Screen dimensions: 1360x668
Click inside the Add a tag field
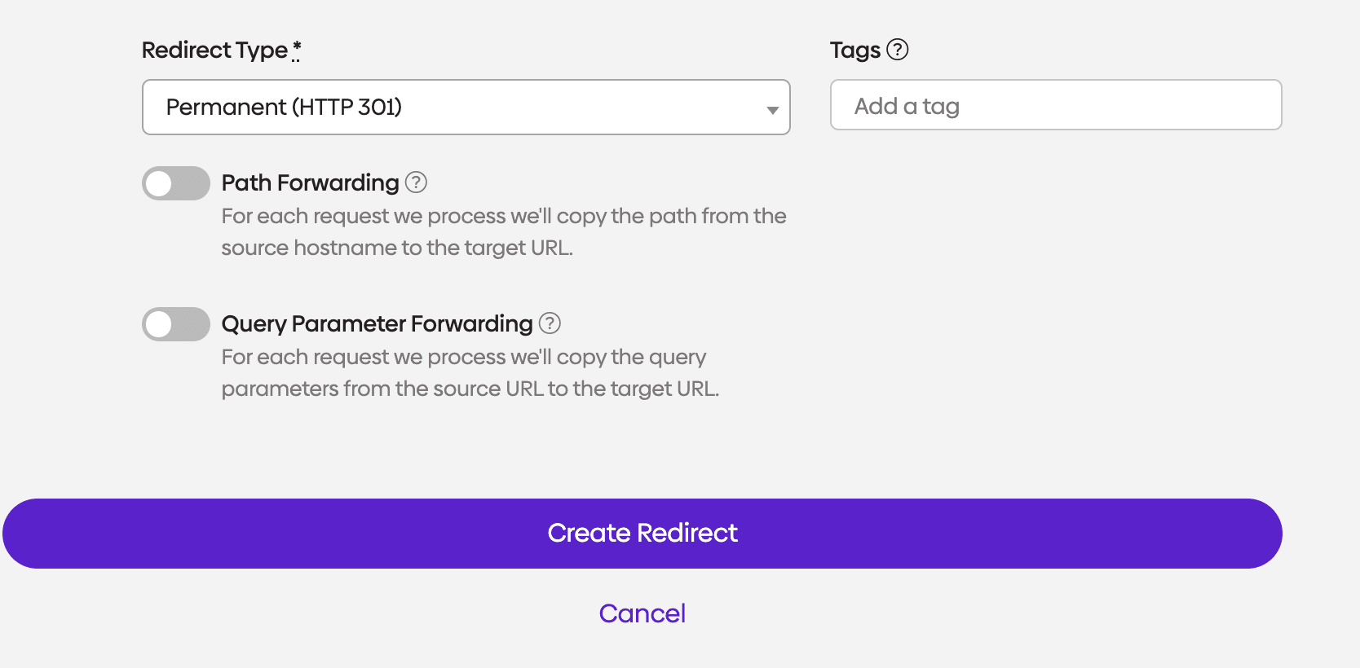(1055, 105)
